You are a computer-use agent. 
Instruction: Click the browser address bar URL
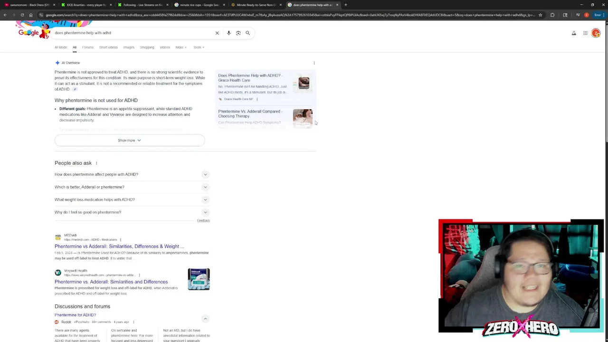290,15
